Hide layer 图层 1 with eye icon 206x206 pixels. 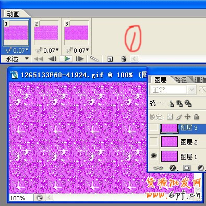154,156
